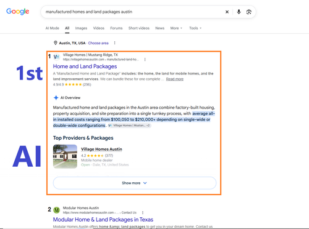Start voice search with the microphone icon

point(239,12)
